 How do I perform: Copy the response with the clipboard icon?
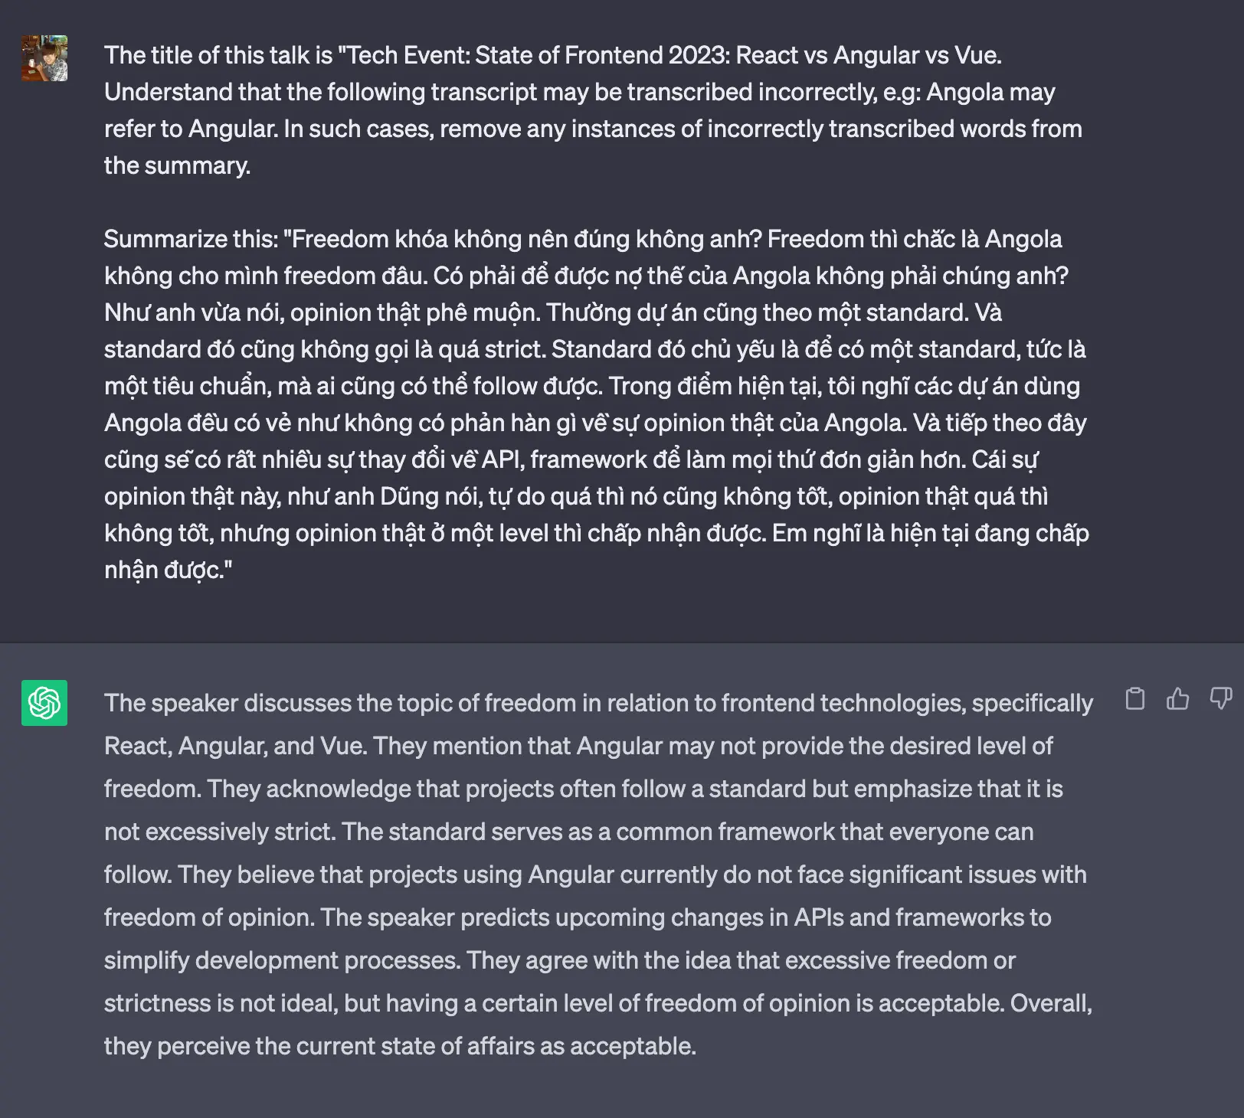1134,698
